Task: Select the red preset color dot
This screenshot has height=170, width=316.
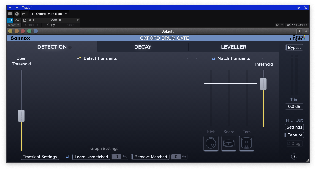Action: coord(23,31)
